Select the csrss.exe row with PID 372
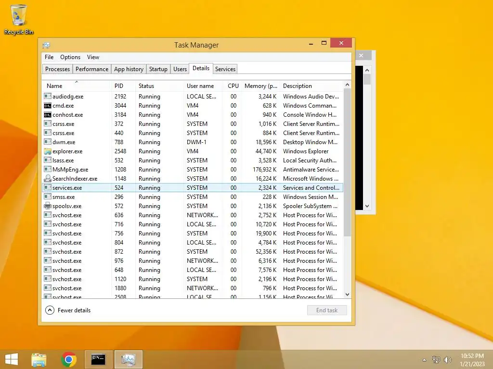 point(193,123)
